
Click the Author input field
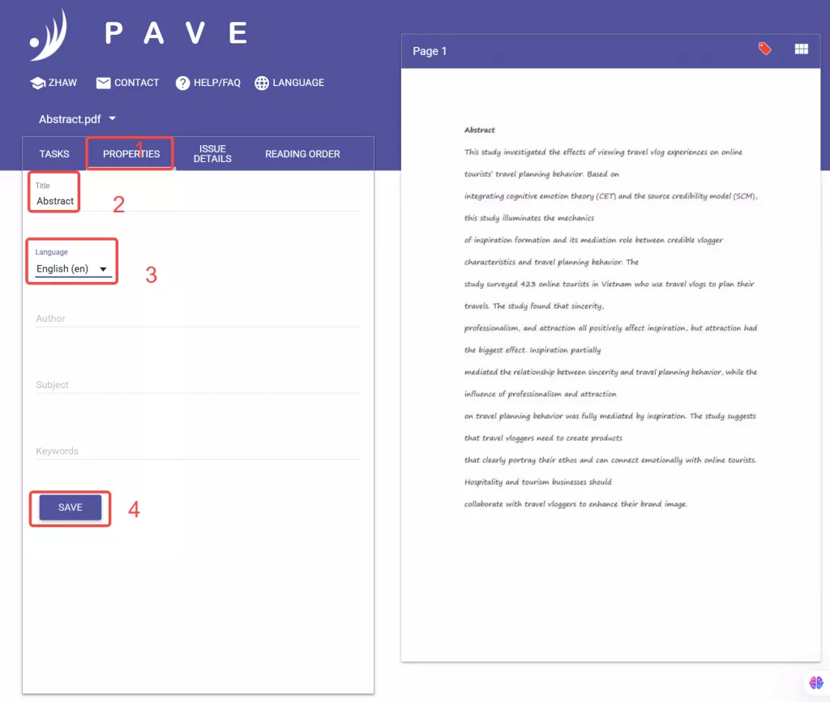click(x=198, y=319)
